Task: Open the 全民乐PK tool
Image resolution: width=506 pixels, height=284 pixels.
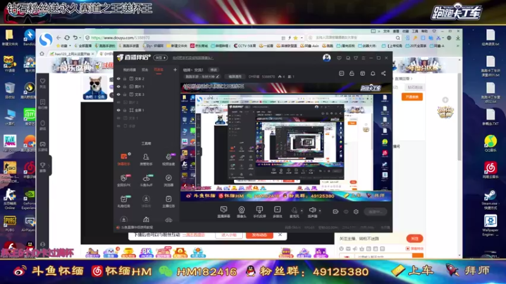Action: [x=124, y=180]
